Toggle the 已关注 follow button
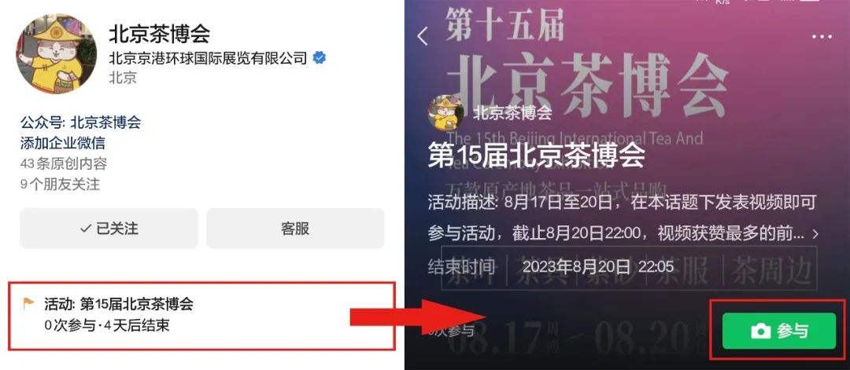 [109, 229]
